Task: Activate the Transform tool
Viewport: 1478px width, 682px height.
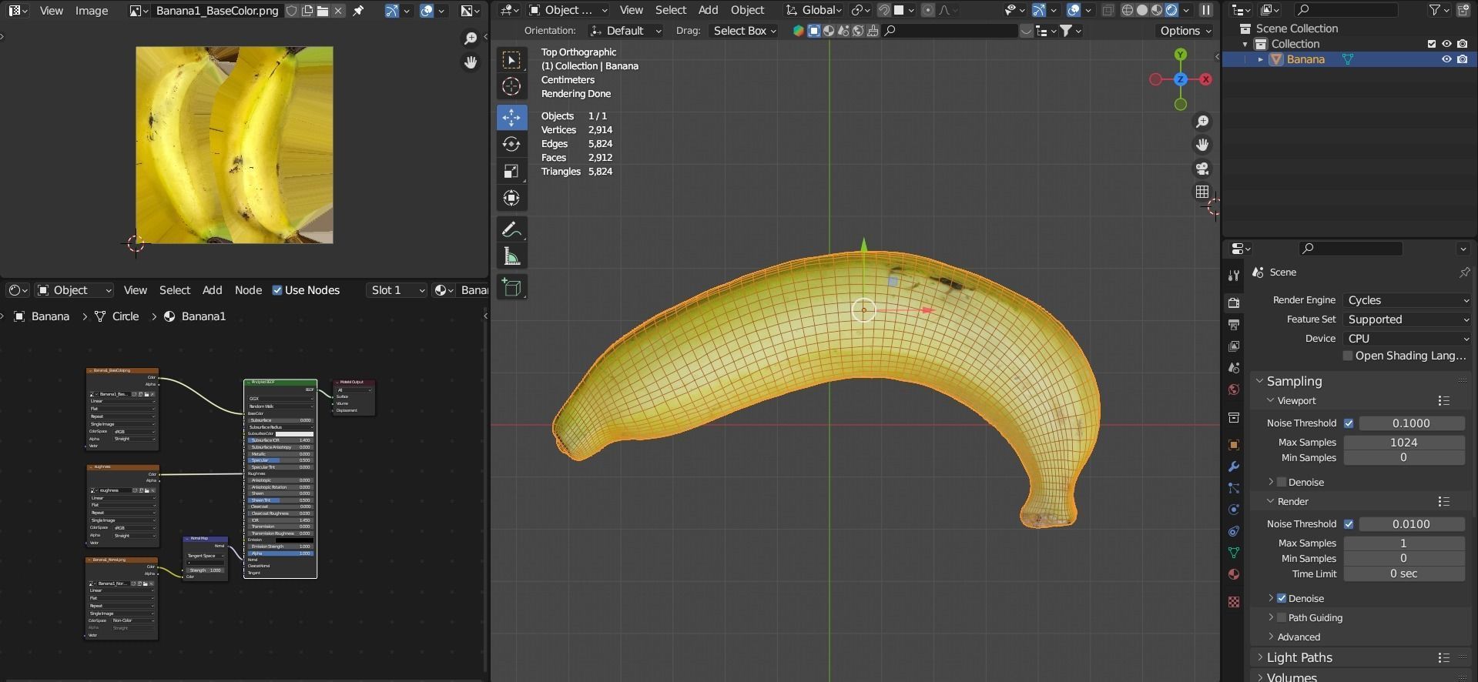Action: pyautogui.click(x=511, y=198)
